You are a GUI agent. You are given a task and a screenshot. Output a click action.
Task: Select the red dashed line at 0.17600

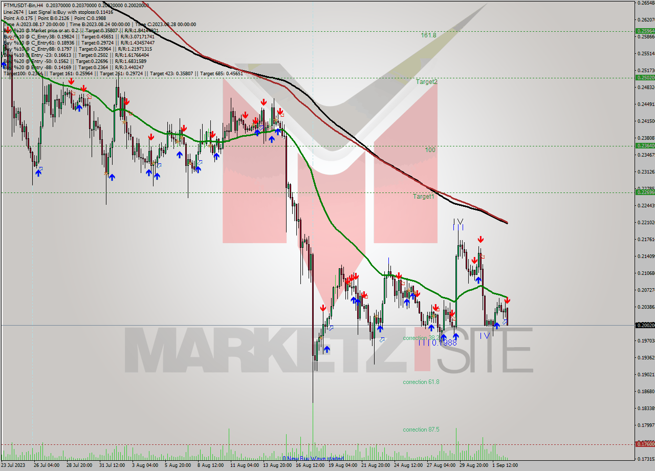(x=317, y=444)
